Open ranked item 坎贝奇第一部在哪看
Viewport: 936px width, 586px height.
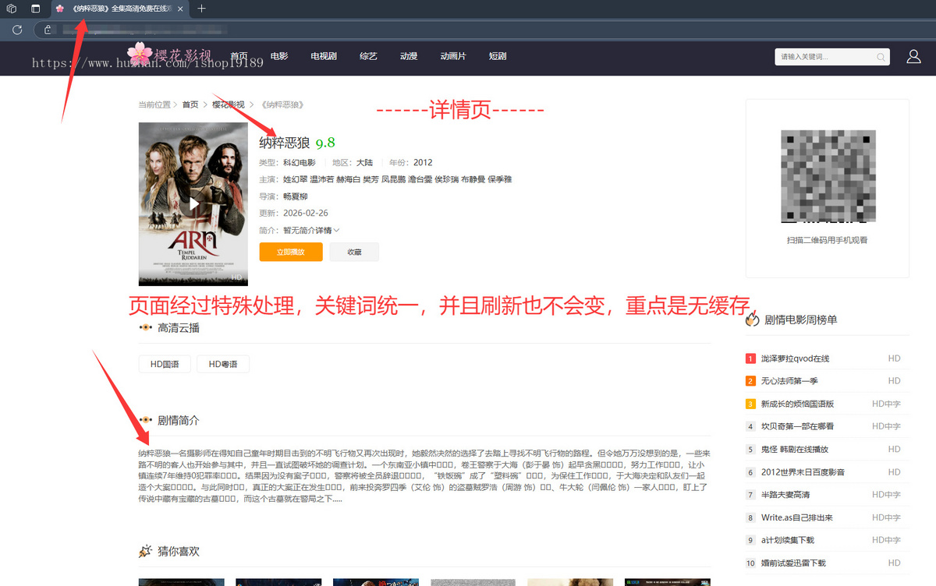point(797,426)
